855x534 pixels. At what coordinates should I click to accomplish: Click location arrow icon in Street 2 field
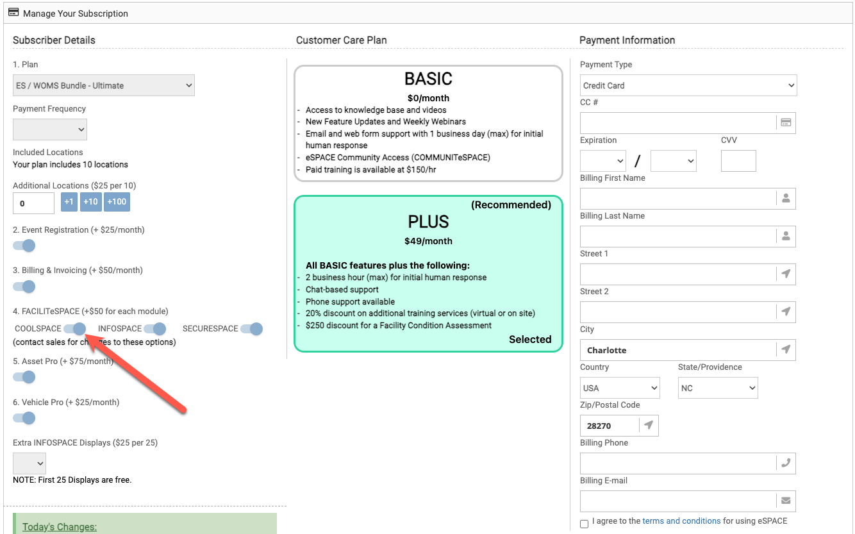pyautogui.click(x=786, y=312)
